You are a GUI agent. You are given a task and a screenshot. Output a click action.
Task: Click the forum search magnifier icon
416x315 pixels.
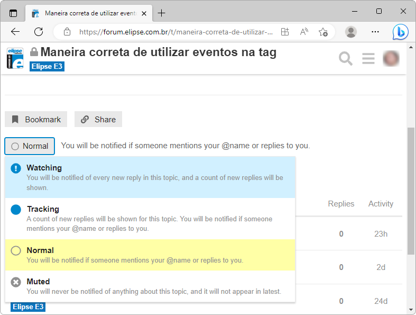point(346,58)
